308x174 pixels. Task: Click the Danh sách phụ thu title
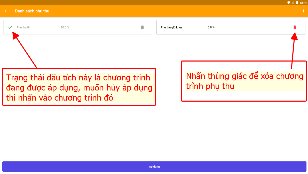click(x=32, y=11)
